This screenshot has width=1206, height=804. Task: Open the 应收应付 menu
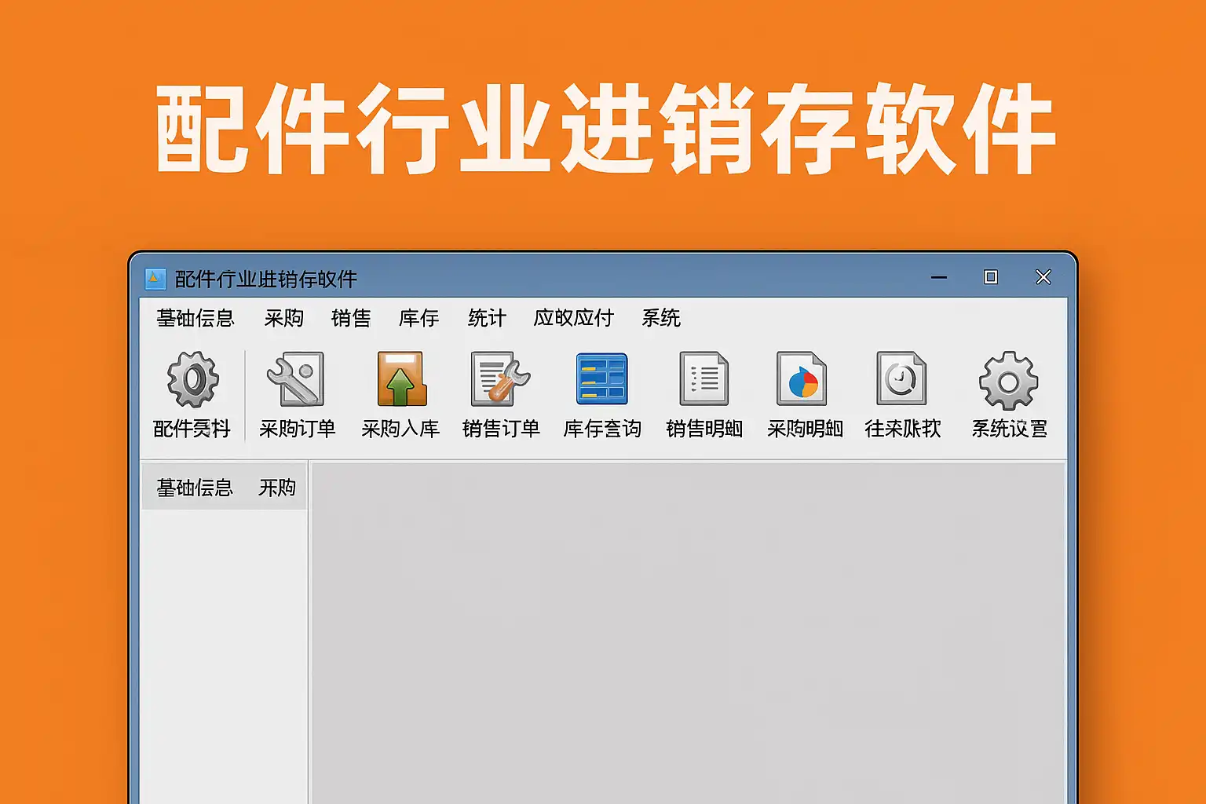coord(574,318)
